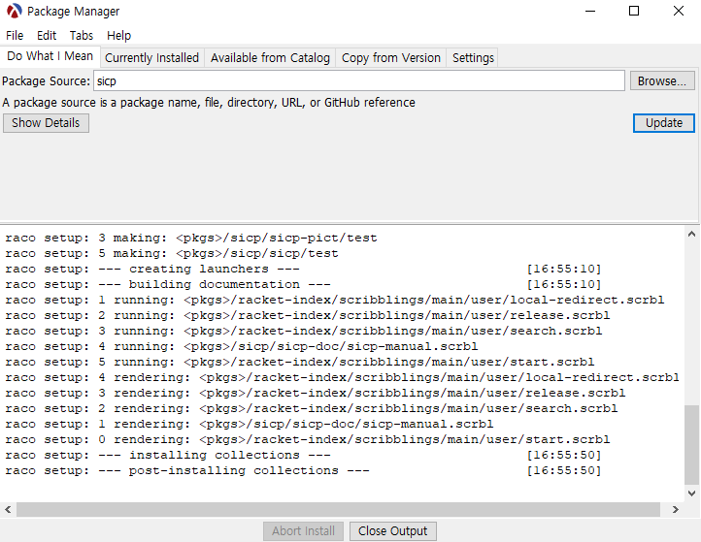
Task: Open the File menu
Action: (15, 35)
